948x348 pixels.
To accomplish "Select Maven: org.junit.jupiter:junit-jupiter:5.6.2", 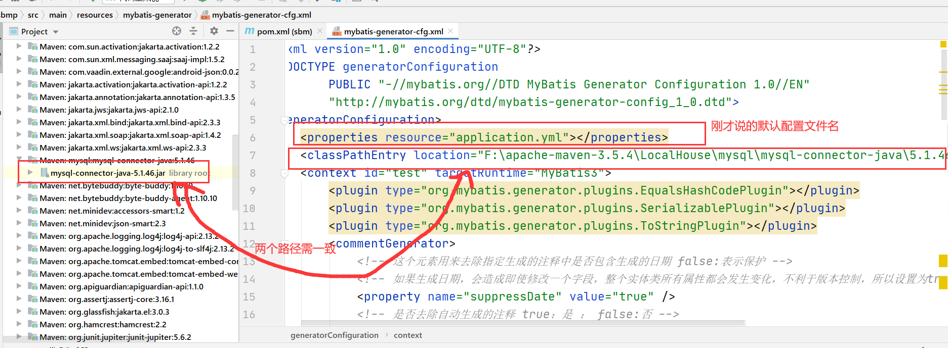I will pyautogui.click(x=115, y=337).
